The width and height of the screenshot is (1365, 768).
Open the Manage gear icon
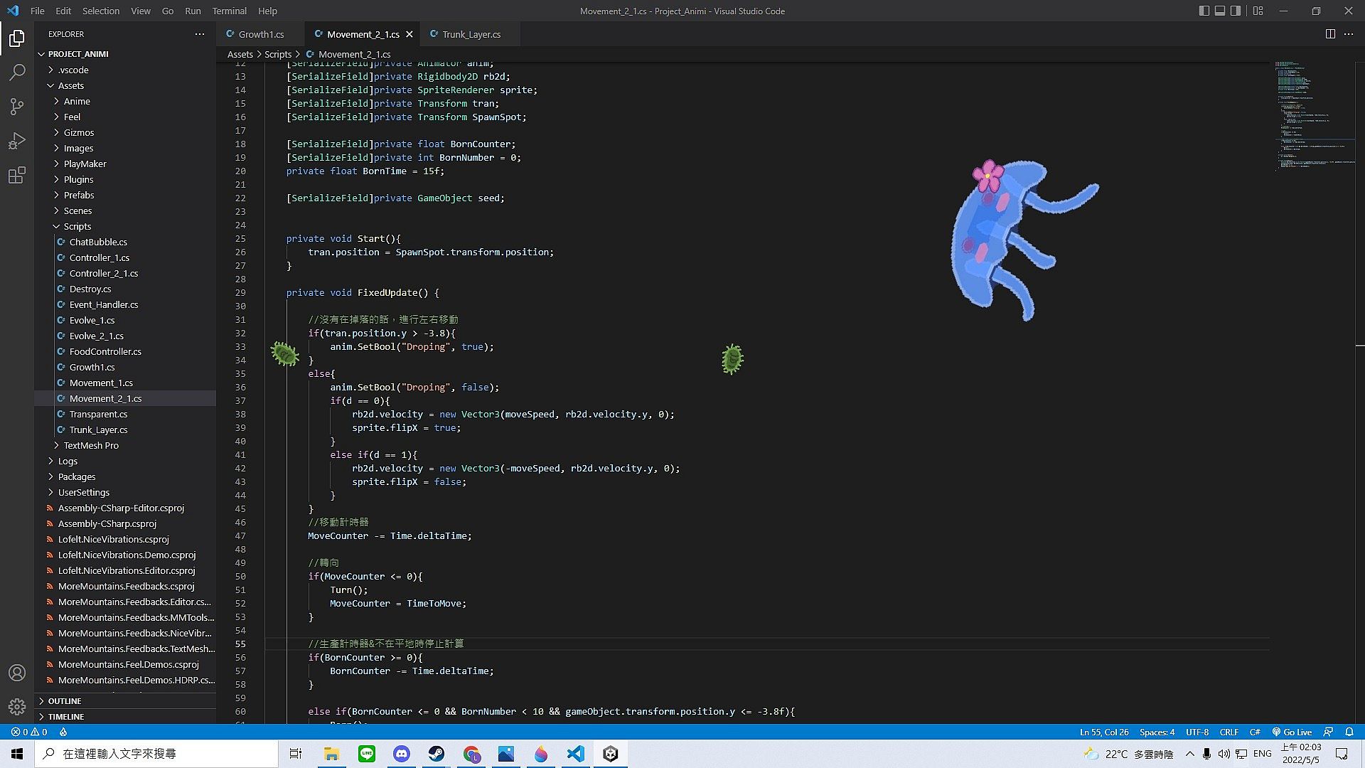(17, 707)
